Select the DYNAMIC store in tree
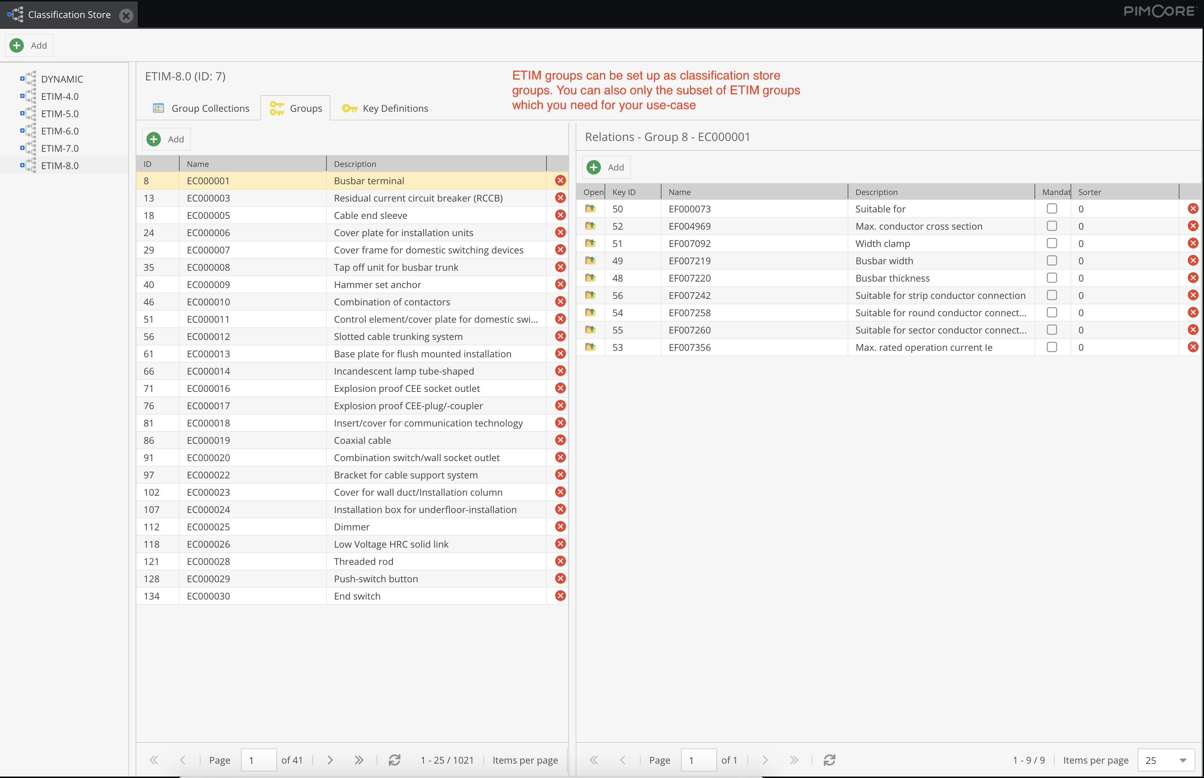 click(62, 79)
